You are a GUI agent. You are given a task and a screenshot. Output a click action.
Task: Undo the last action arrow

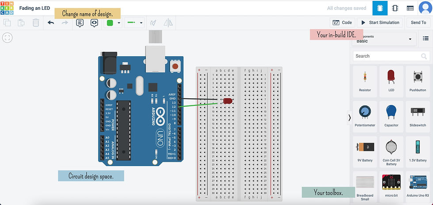click(x=51, y=23)
